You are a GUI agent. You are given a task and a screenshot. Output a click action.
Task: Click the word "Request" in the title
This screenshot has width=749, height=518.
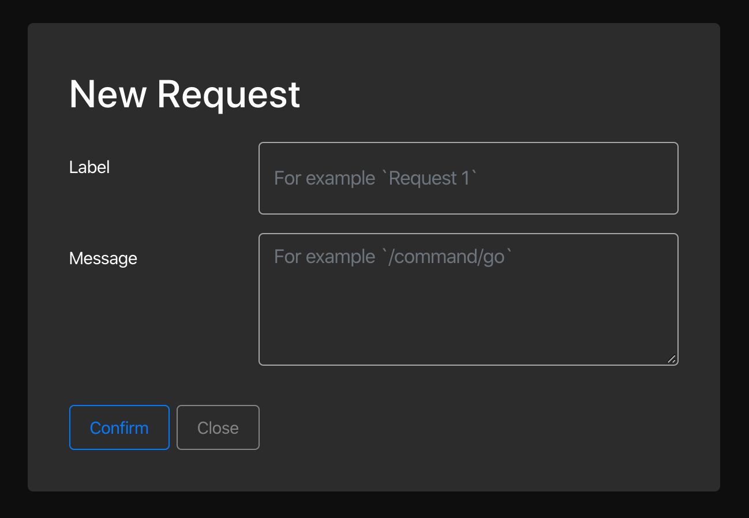(x=229, y=94)
